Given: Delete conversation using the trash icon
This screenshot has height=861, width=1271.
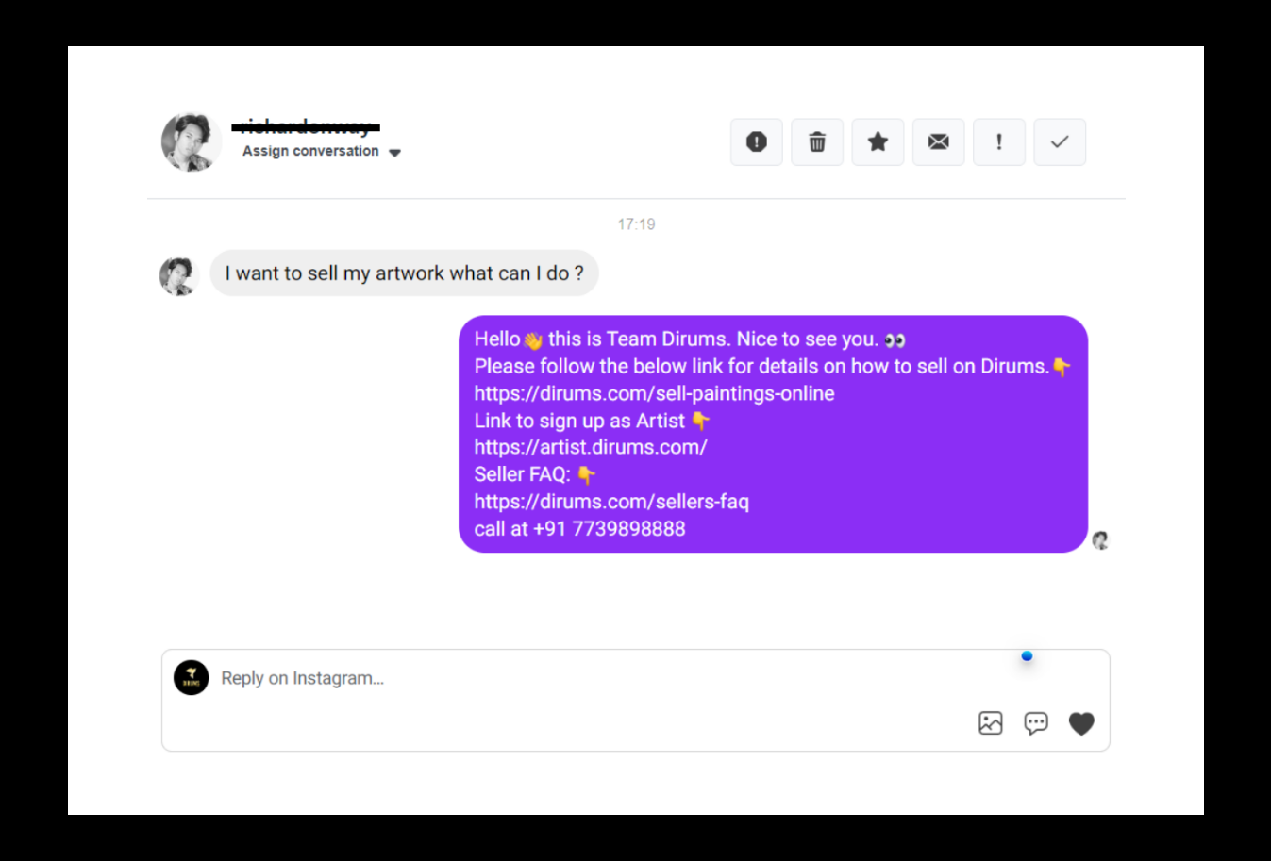Looking at the screenshot, I should pos(817,142).
